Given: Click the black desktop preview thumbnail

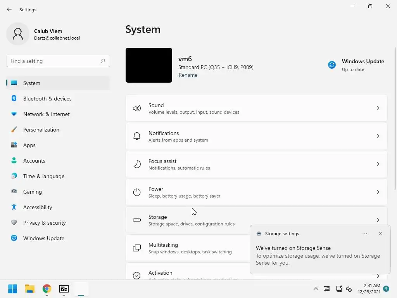Looking at the screenshot, I should point(149,65).
